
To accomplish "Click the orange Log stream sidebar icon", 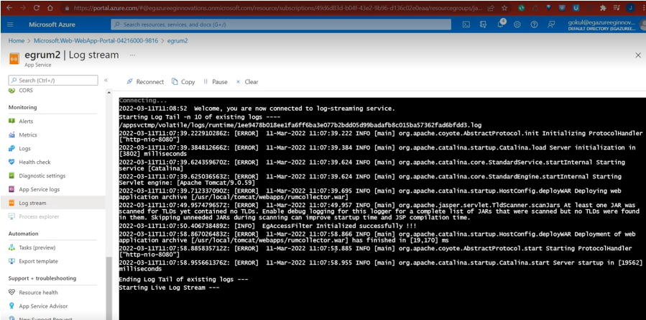I will [11, 203].
